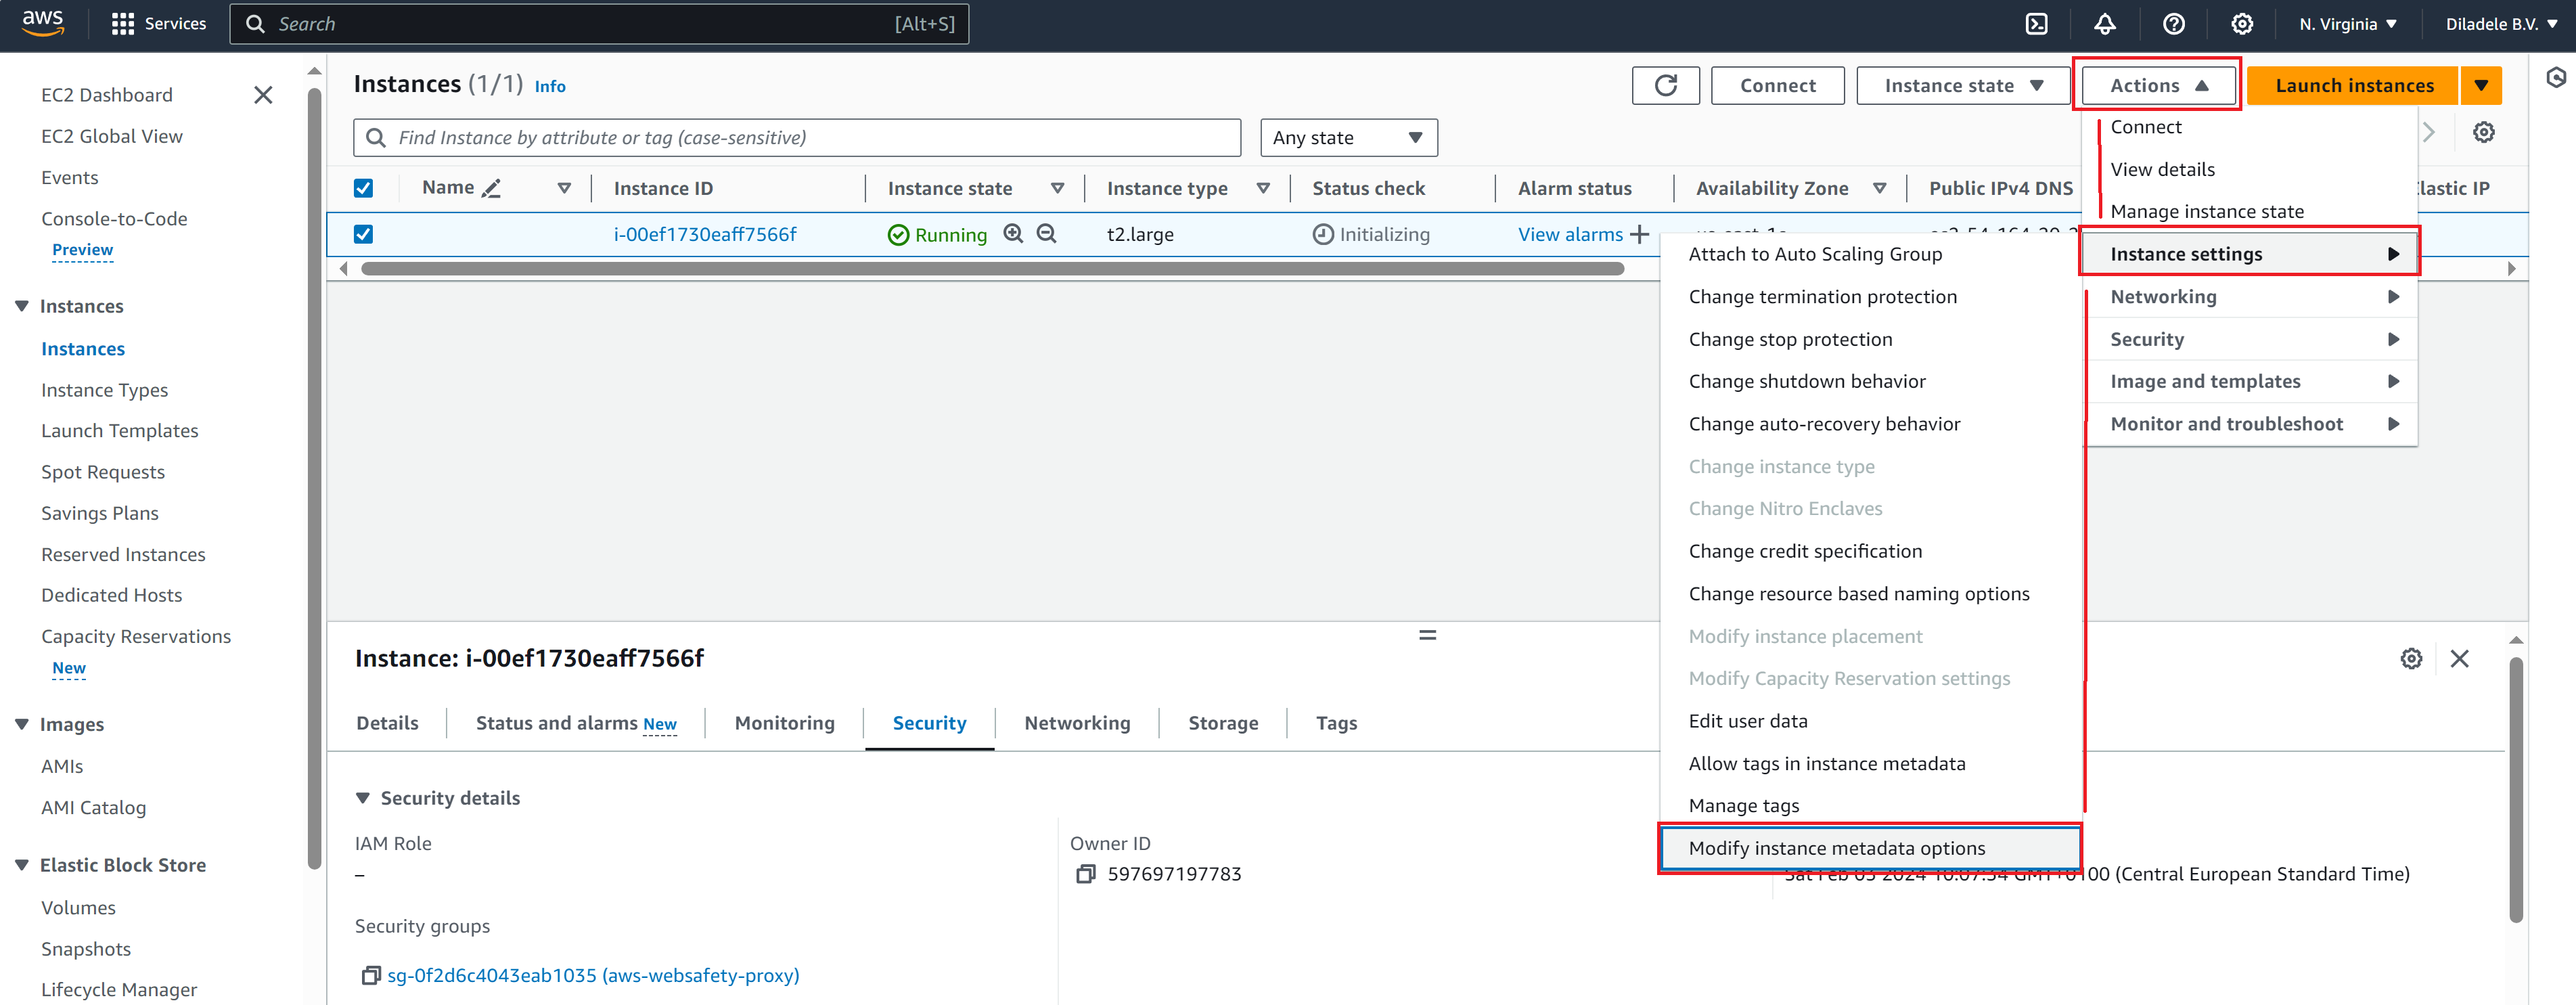Open the notifications bell

[2105, 24]
